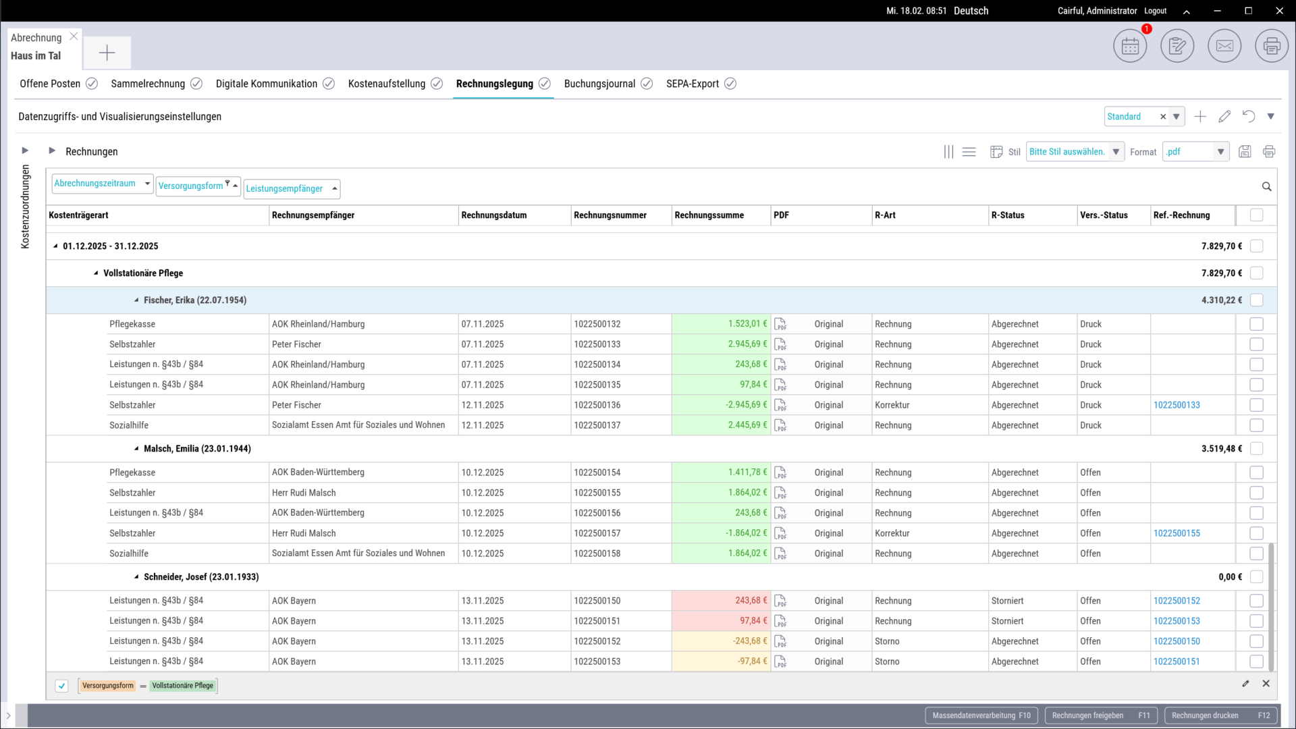The height and width of the screenshot is (729, 1296).
Task: Uncheck the Versorgungsform filter checkbox
Action: pyautogui.click(x=61, y=686)
